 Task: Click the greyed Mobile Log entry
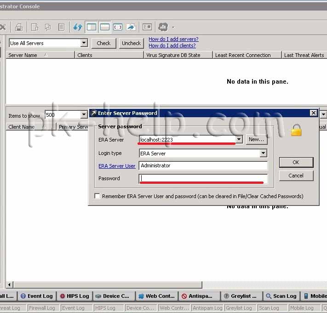[x=304, y=308]
